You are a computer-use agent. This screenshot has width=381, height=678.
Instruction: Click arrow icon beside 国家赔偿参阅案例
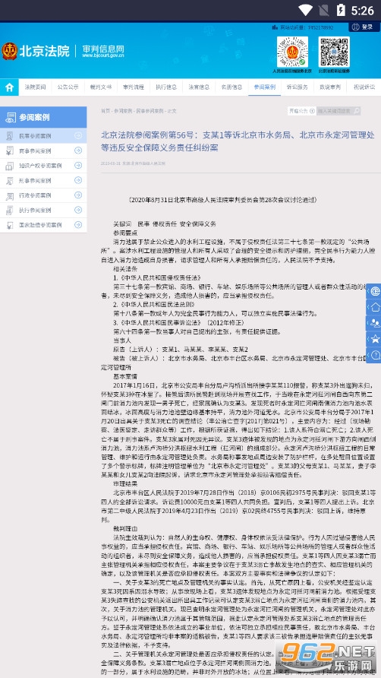tap(78, 225)
